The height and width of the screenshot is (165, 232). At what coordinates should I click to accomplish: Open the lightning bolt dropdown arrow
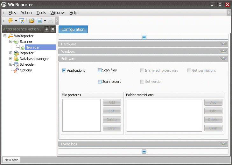16,21
